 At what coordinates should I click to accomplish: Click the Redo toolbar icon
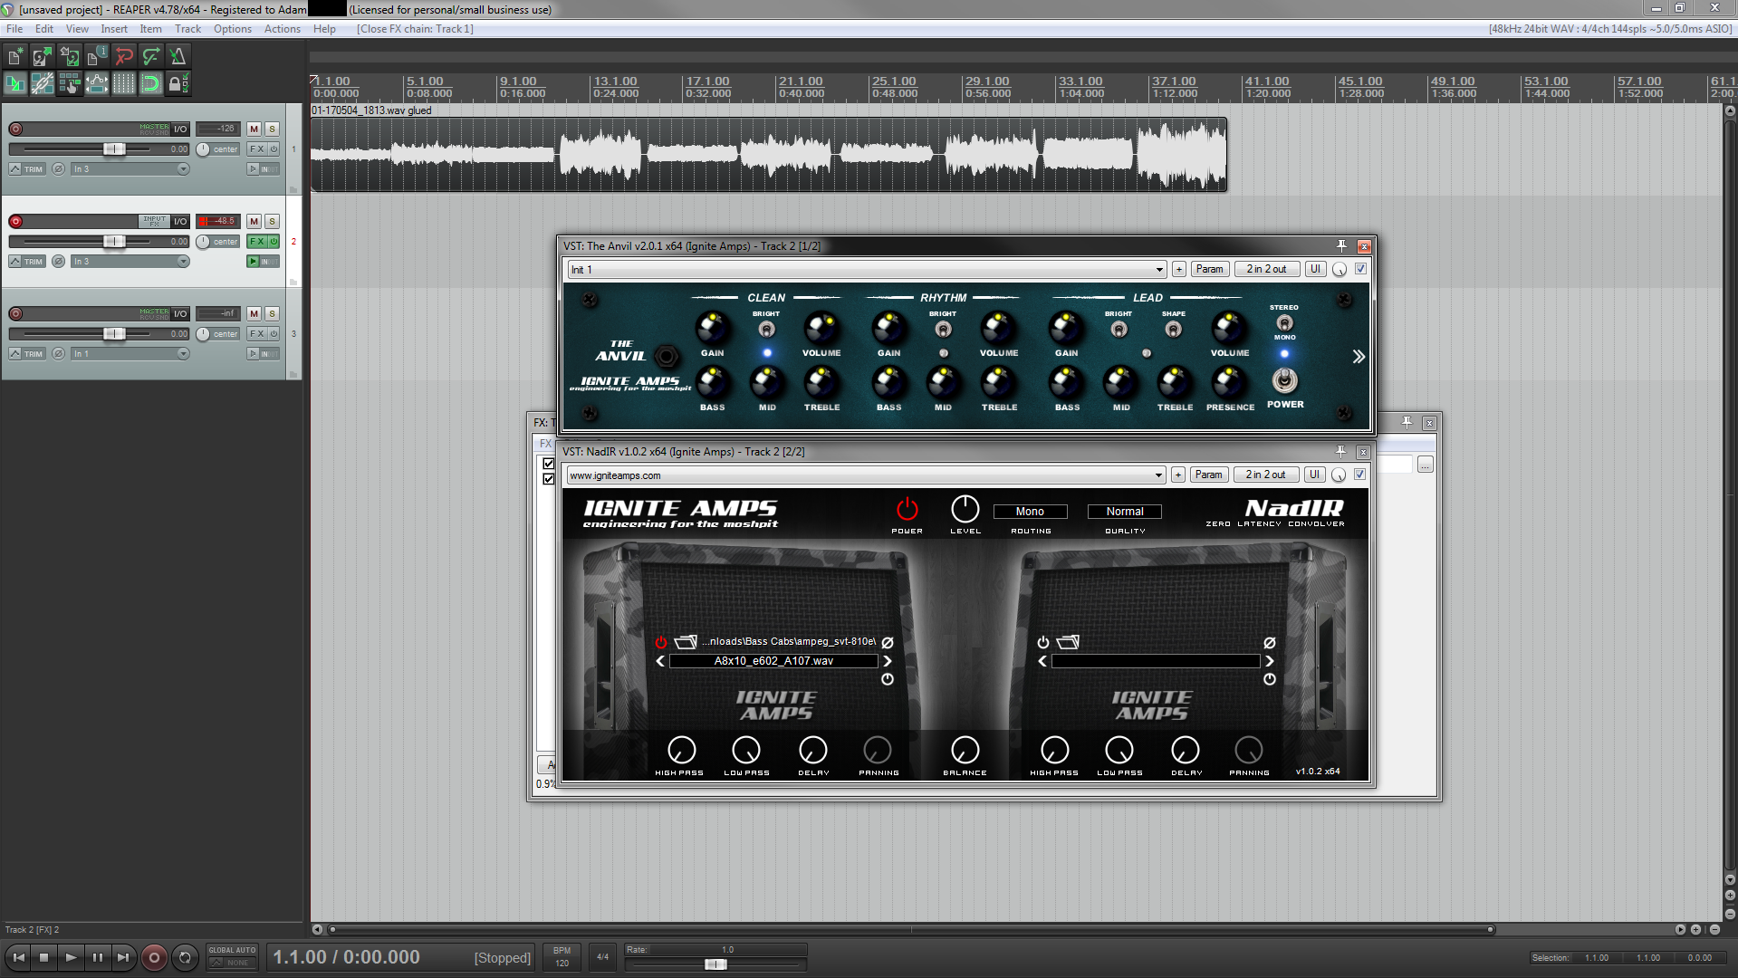click(x=150, y=56)
